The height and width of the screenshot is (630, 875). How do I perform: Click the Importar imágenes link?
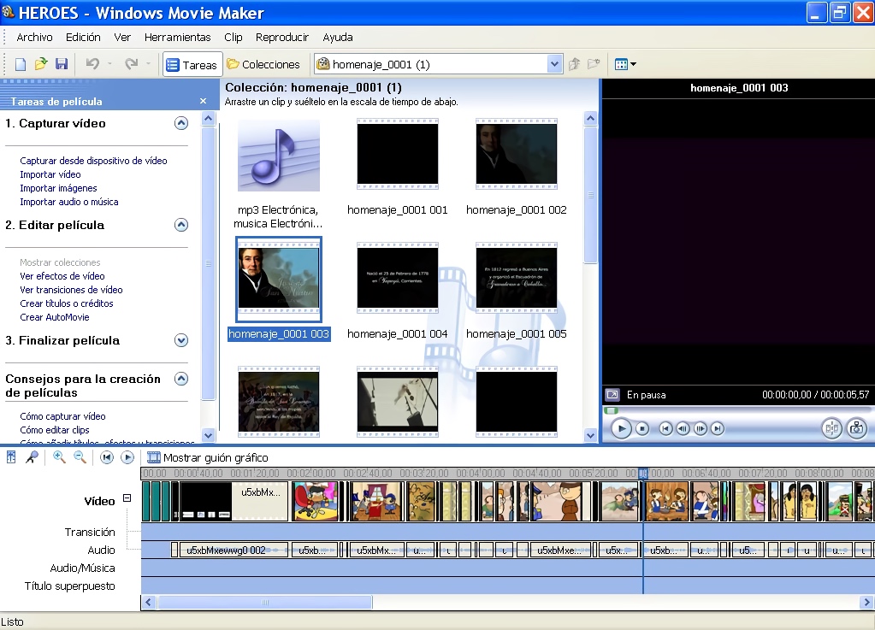58,188
